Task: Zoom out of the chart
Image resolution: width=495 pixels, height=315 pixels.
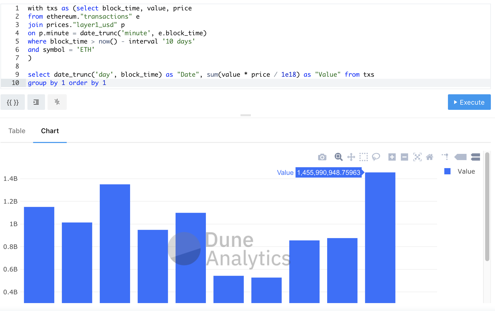Action: (404, 157)
